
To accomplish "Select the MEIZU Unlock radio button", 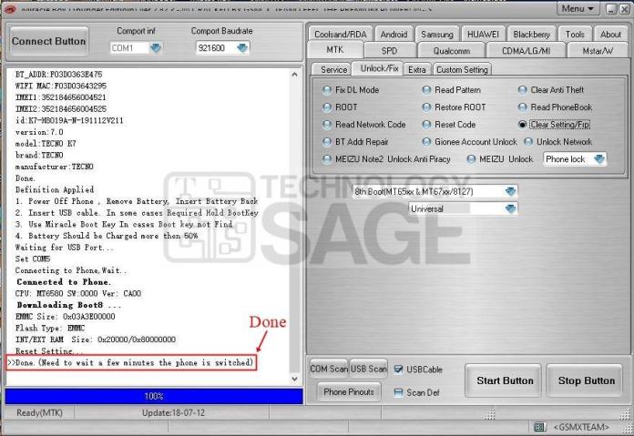I will pos(471,159).
